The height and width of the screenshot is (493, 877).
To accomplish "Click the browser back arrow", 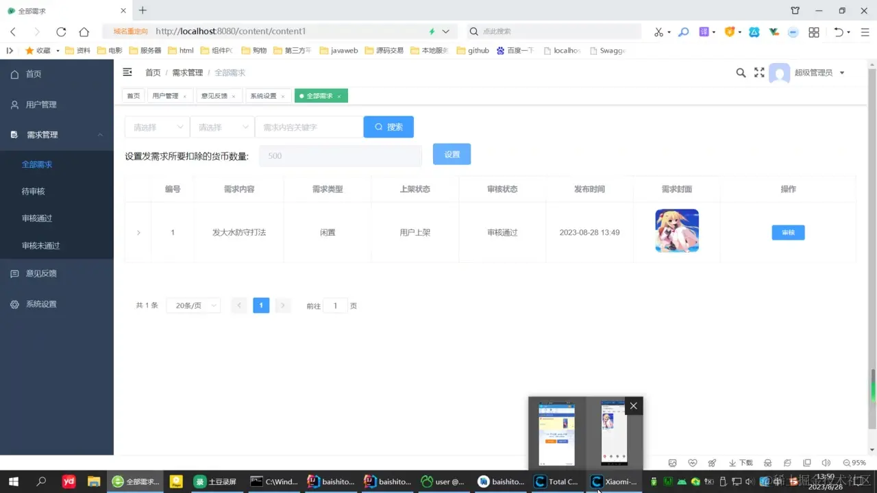I will coord(13,31).
